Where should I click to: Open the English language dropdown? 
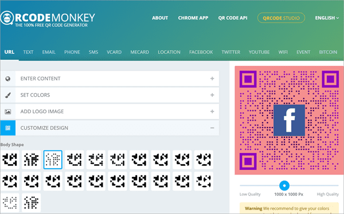(327, 18)
